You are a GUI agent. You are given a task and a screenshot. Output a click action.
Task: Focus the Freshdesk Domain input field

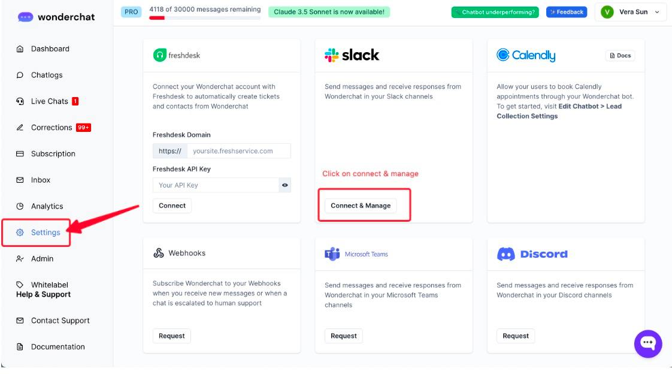click(238, 151)
